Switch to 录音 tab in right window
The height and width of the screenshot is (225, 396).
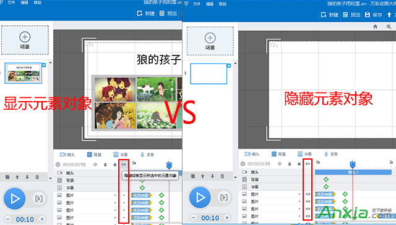[332, 153]
